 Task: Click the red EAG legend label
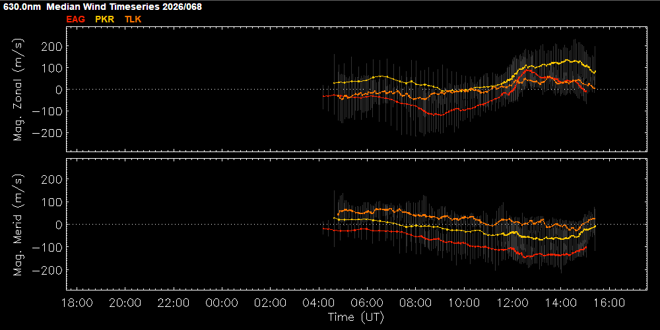point(76,19)
